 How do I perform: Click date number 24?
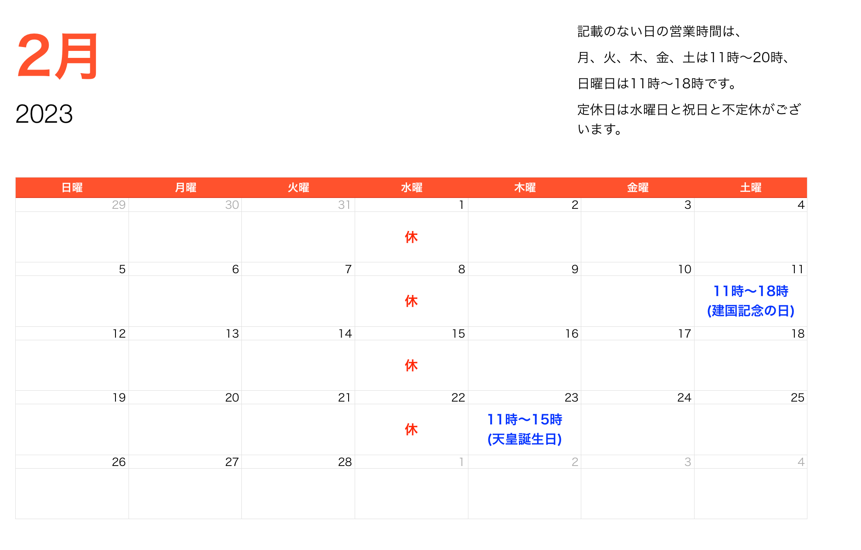[684, 398]
